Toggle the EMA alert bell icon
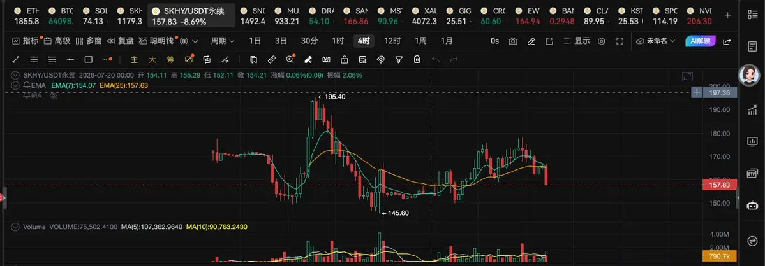Viewport: 765px width, 266px height. pyautogui.click(x=26, y=85)
